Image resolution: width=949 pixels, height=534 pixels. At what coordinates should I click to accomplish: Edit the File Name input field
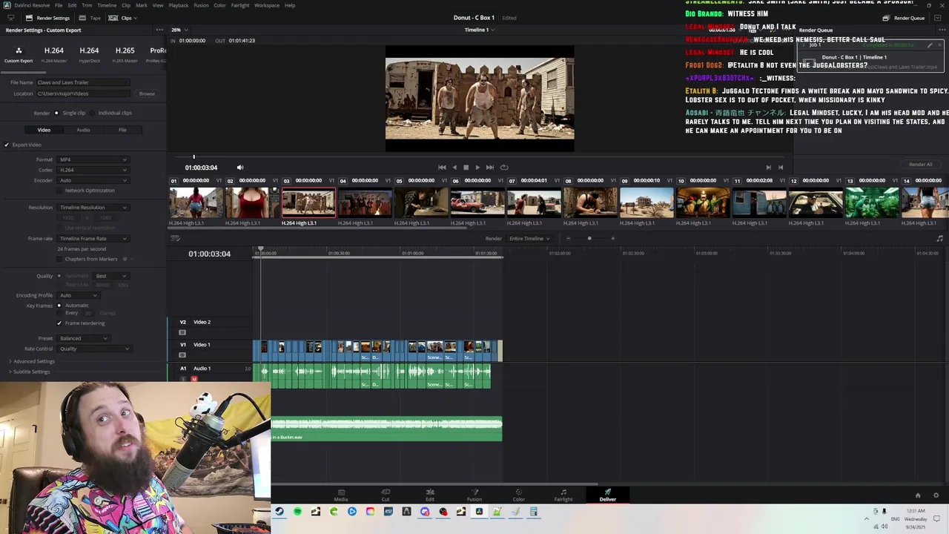[83, 82]
